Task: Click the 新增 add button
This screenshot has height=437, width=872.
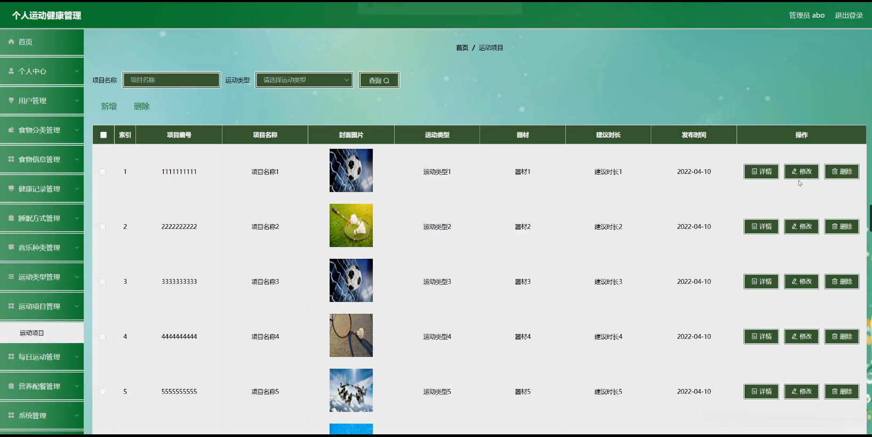Action: pyautogui.click(x=109, y=106)
